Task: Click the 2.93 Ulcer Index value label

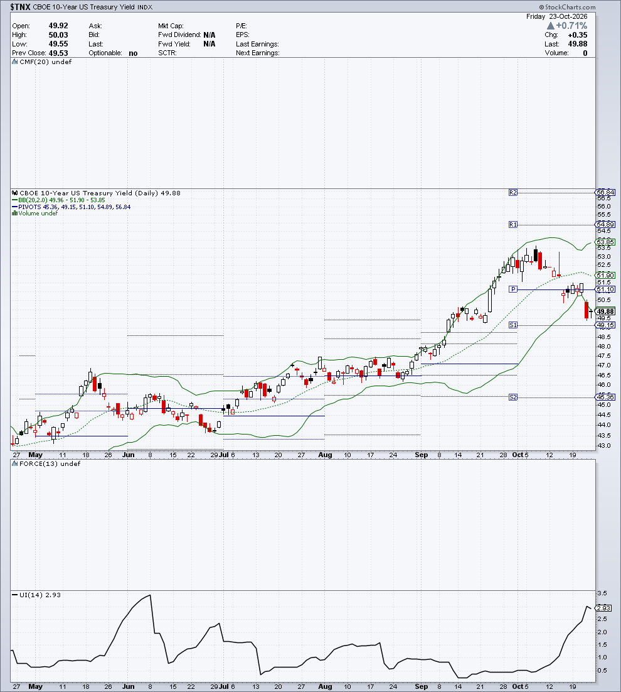Action: pos(603,608)
